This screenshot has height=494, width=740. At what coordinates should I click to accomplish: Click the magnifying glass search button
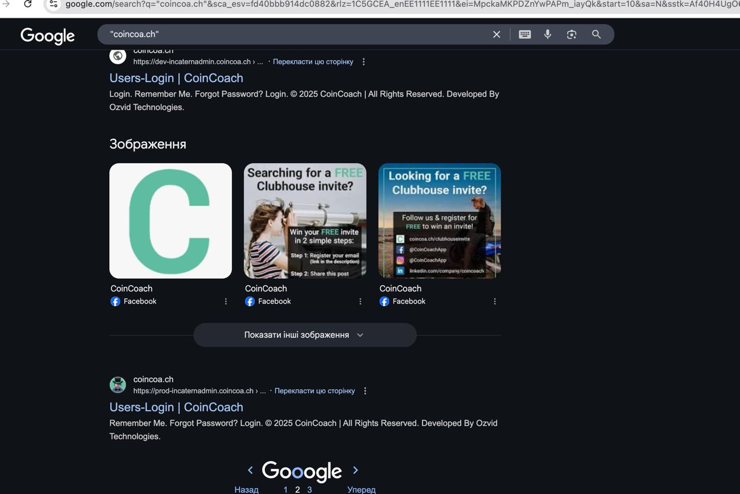pyautogui.click(x=596, y=35)
